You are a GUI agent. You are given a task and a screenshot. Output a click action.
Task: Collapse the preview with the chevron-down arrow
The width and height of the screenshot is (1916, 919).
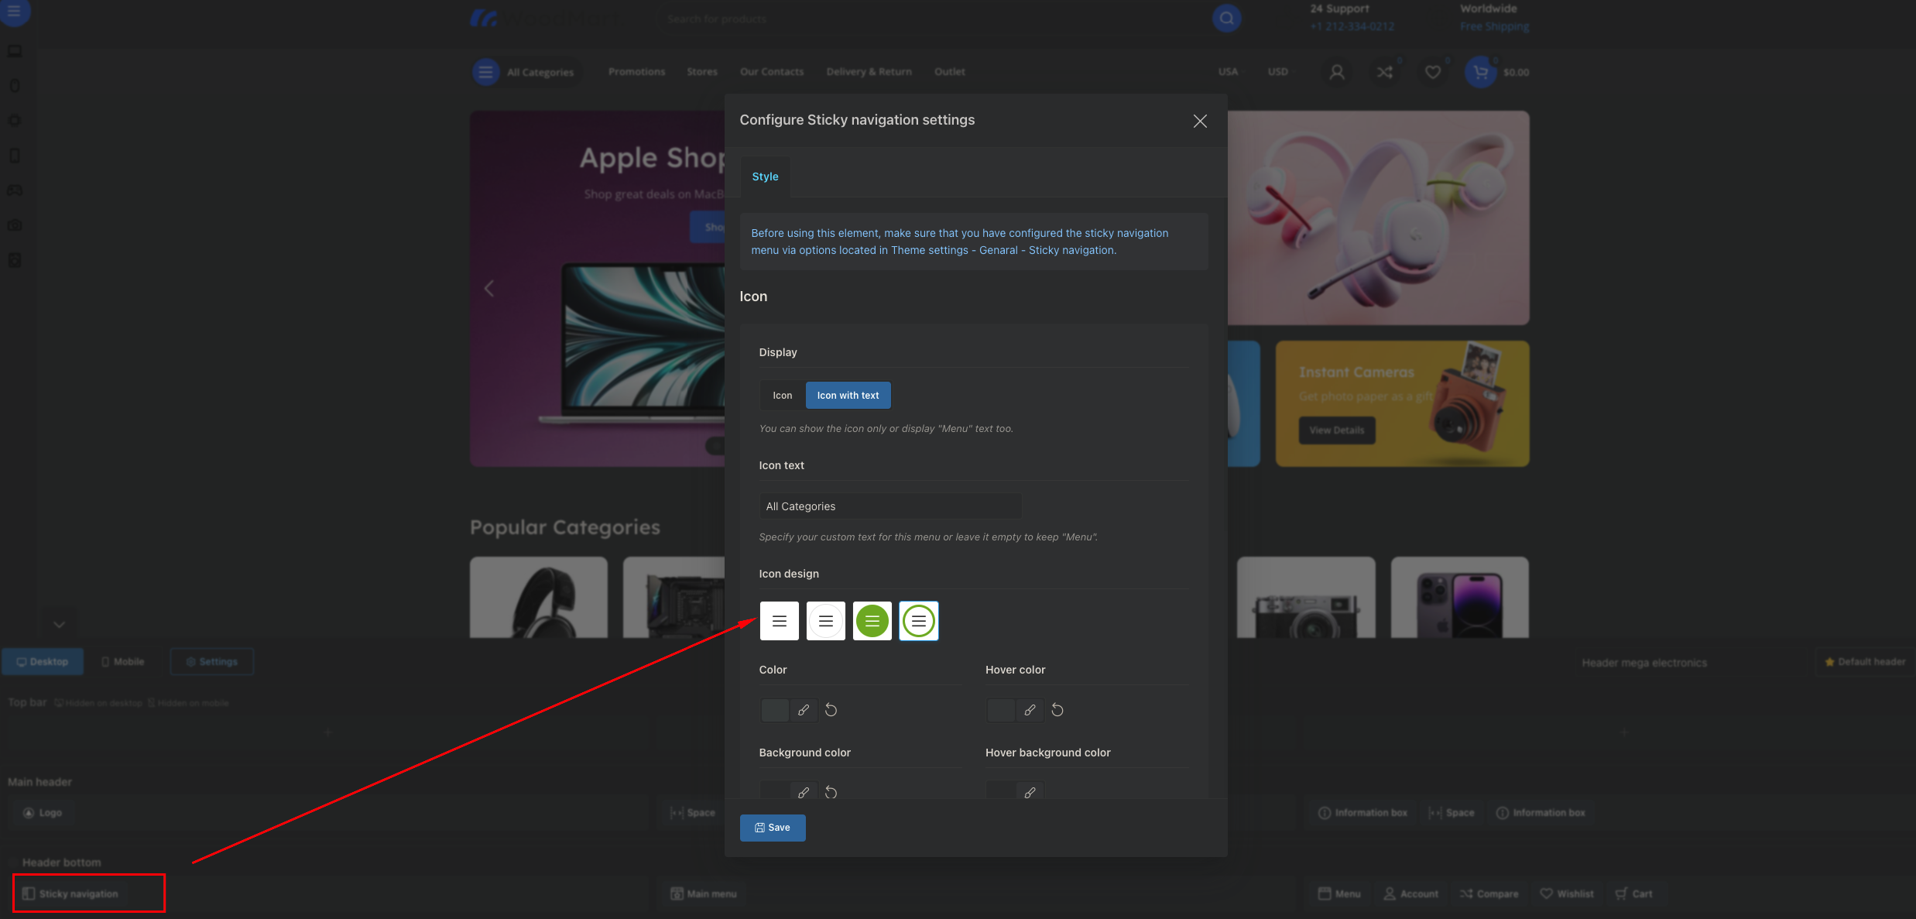(59, 624)
